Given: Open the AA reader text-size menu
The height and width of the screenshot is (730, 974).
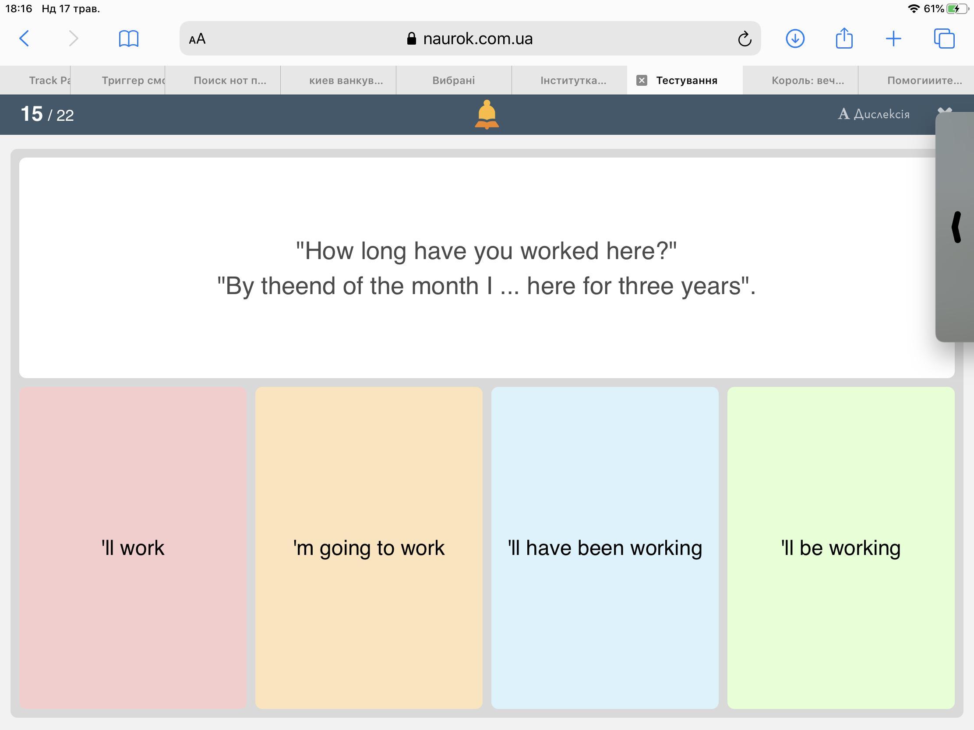Looking at the screenshot, I should point(197,39).
